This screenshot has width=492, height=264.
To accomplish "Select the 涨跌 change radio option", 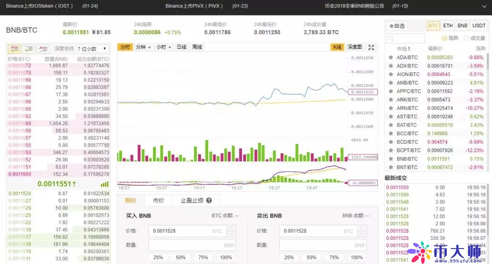I will click(x=444, y=38).
